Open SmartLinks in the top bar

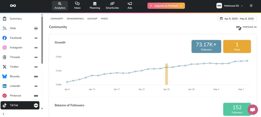pos(112,6)
